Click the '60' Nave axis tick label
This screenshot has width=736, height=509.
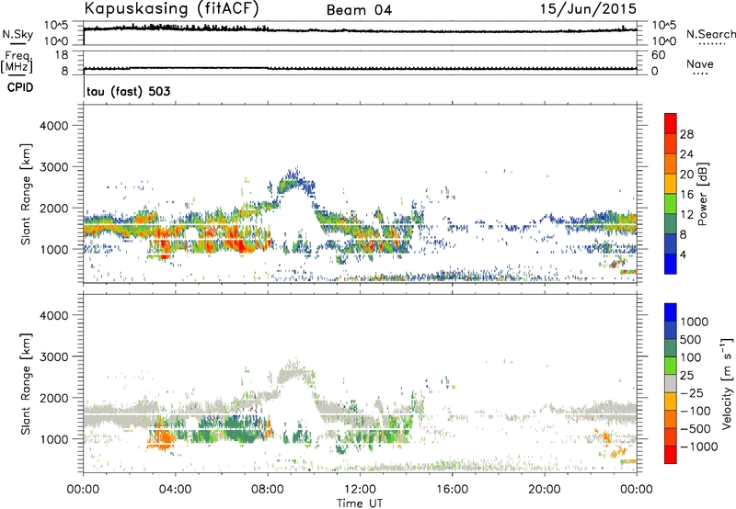click(x=658, y=55)
